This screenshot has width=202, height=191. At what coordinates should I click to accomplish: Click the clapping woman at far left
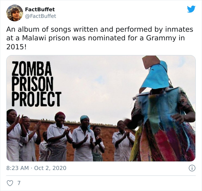click(x=14, y=135)
